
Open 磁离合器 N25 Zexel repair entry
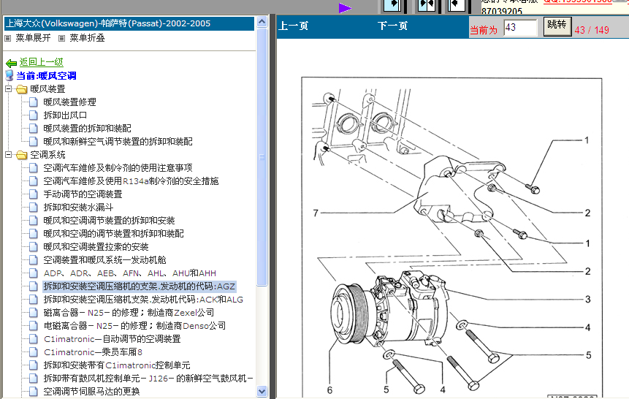tap(129, 313)
